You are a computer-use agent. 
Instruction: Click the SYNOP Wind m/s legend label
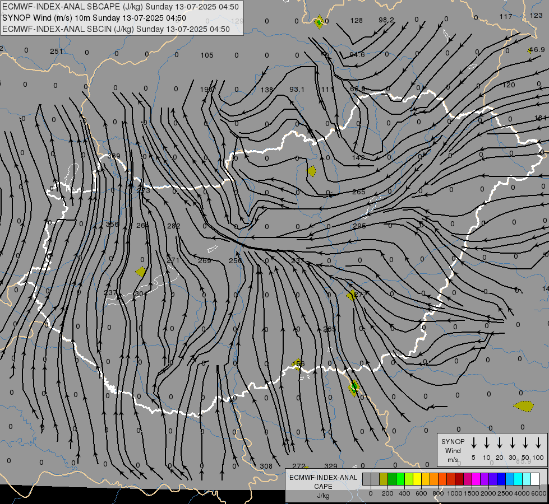click(x=453, y=450)
